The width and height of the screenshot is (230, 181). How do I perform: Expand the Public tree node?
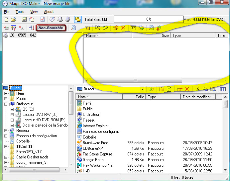point(6,99)
